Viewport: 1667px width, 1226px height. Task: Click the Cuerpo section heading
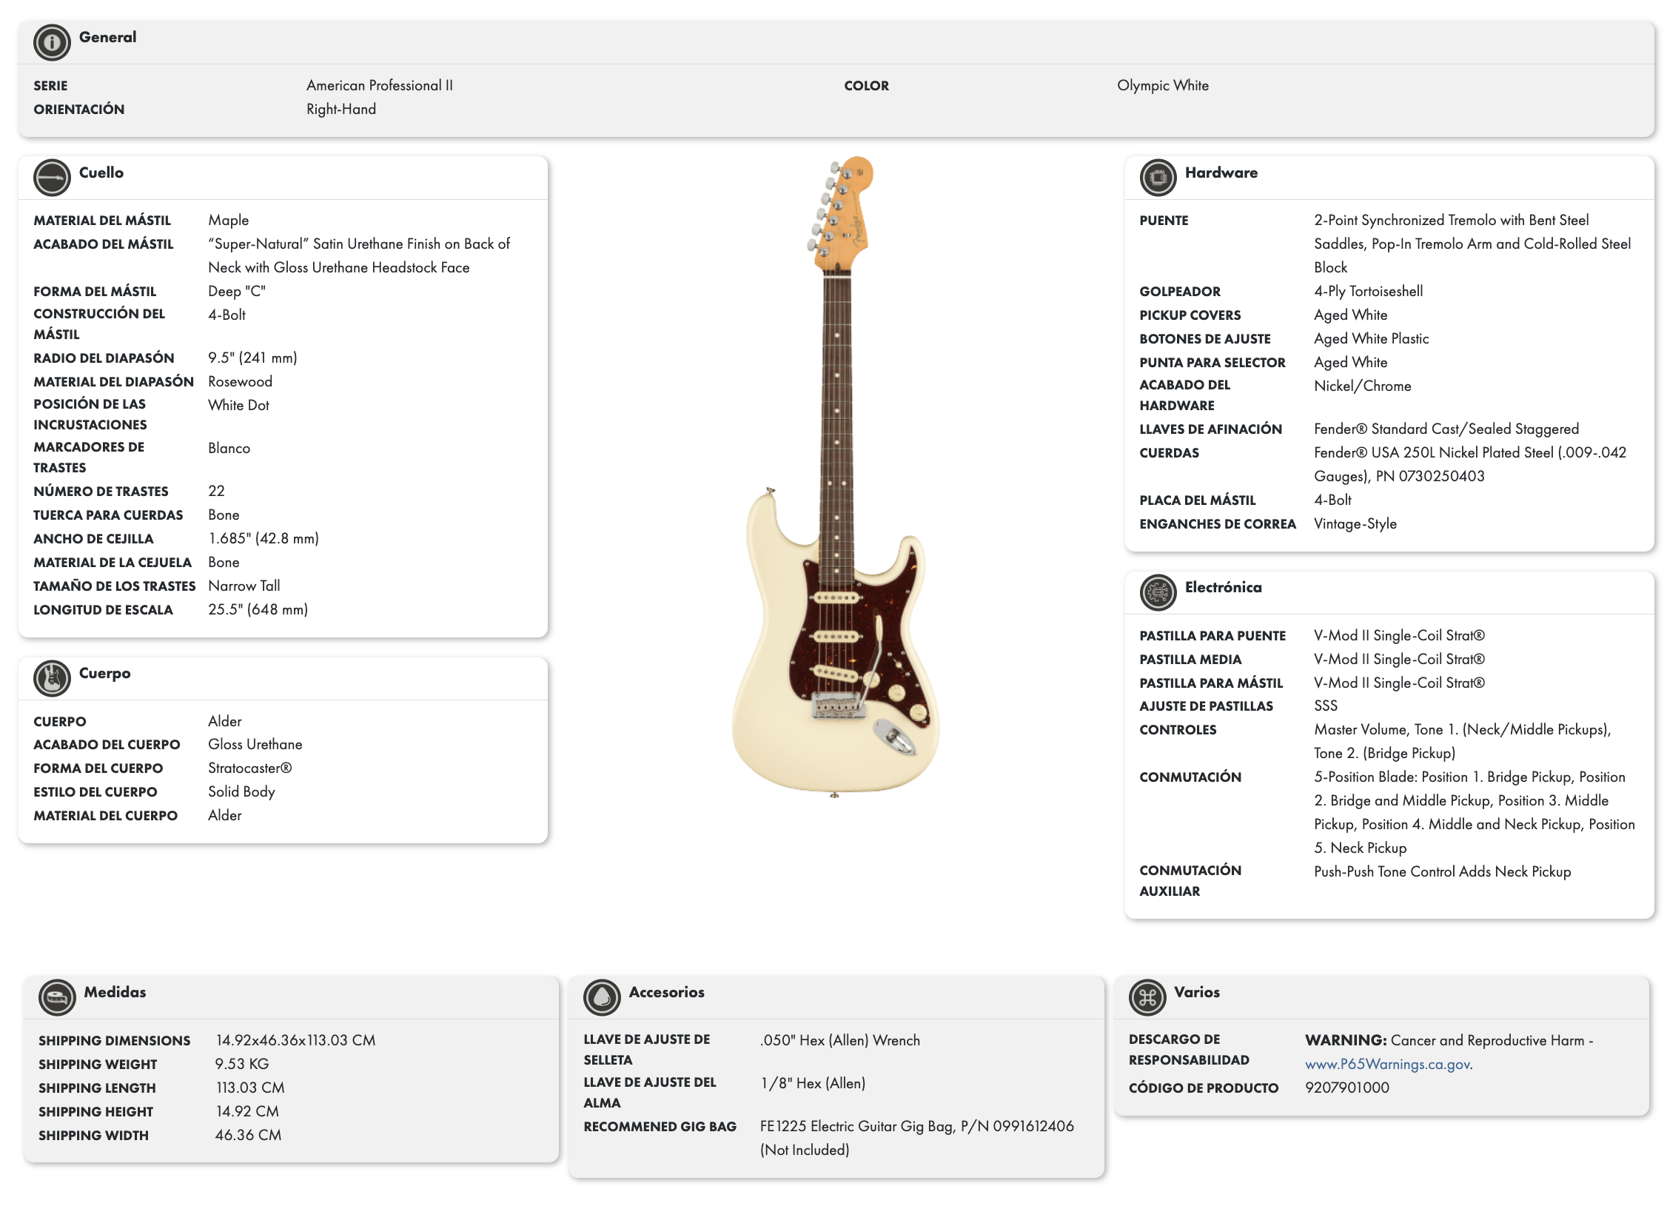tap(104, 673)
